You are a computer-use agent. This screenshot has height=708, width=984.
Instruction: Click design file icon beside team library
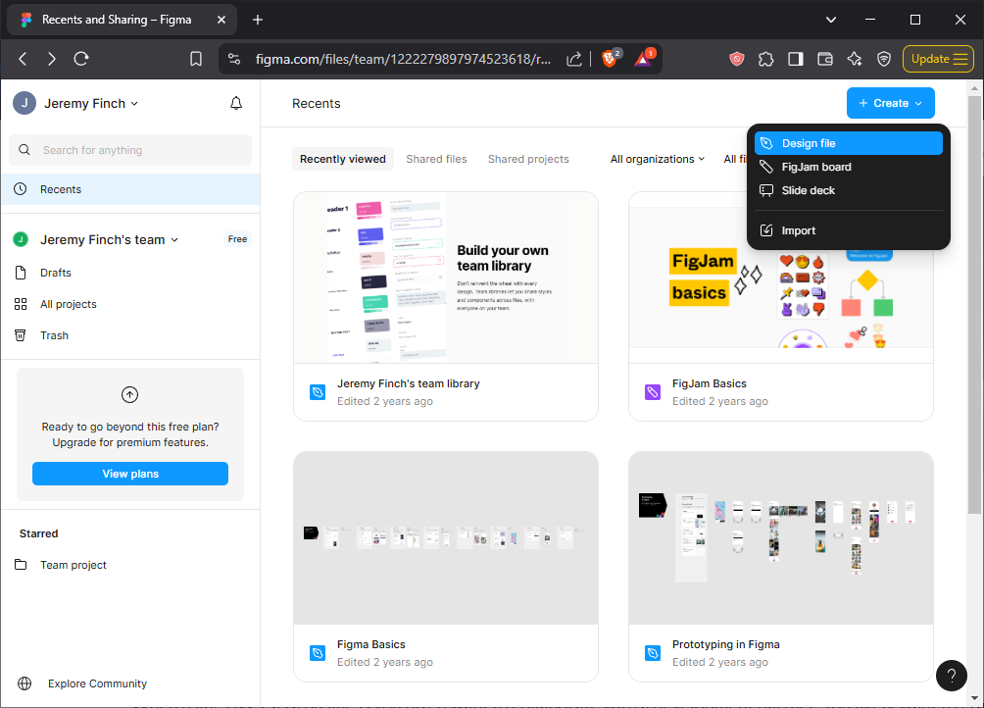318,392
